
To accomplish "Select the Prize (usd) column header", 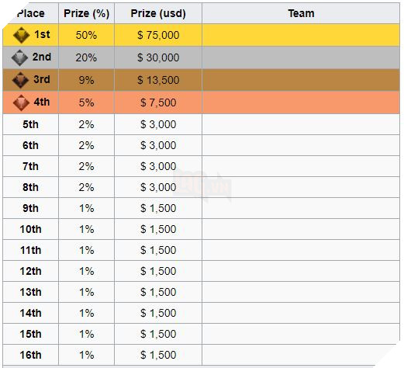I will (x=158, y=13).
